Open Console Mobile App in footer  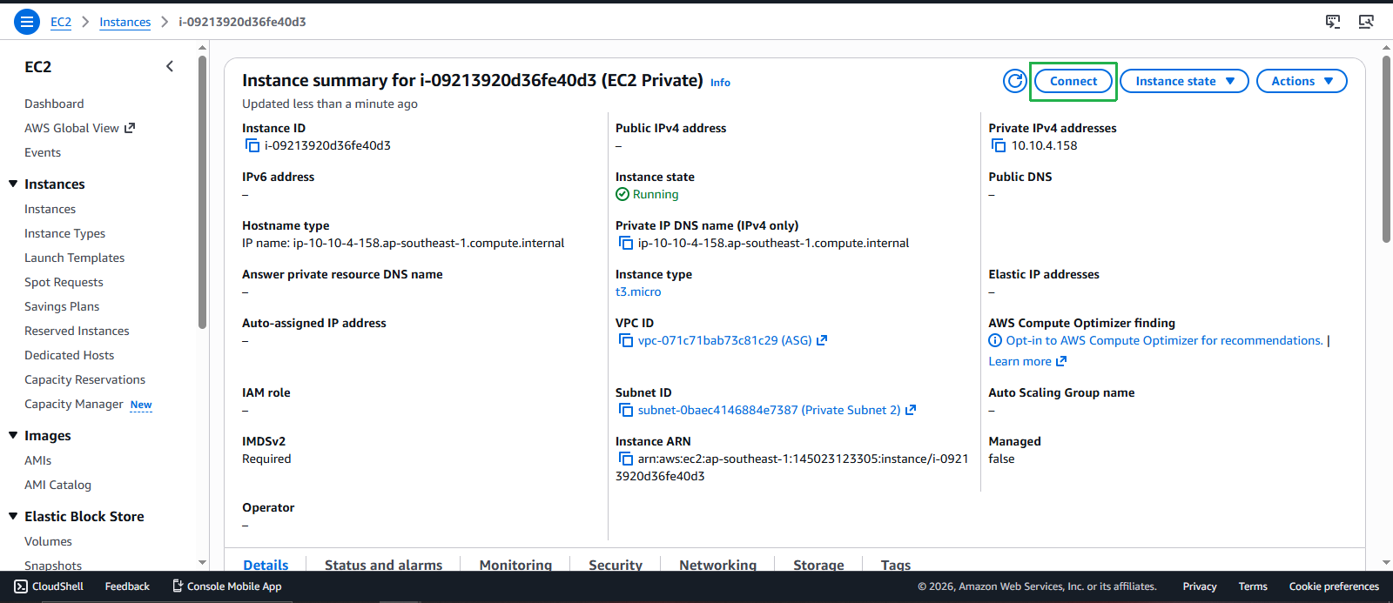pyautogui.click(x=226, y=586)
